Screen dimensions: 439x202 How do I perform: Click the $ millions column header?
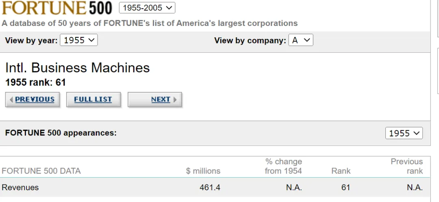coord(203,171)
